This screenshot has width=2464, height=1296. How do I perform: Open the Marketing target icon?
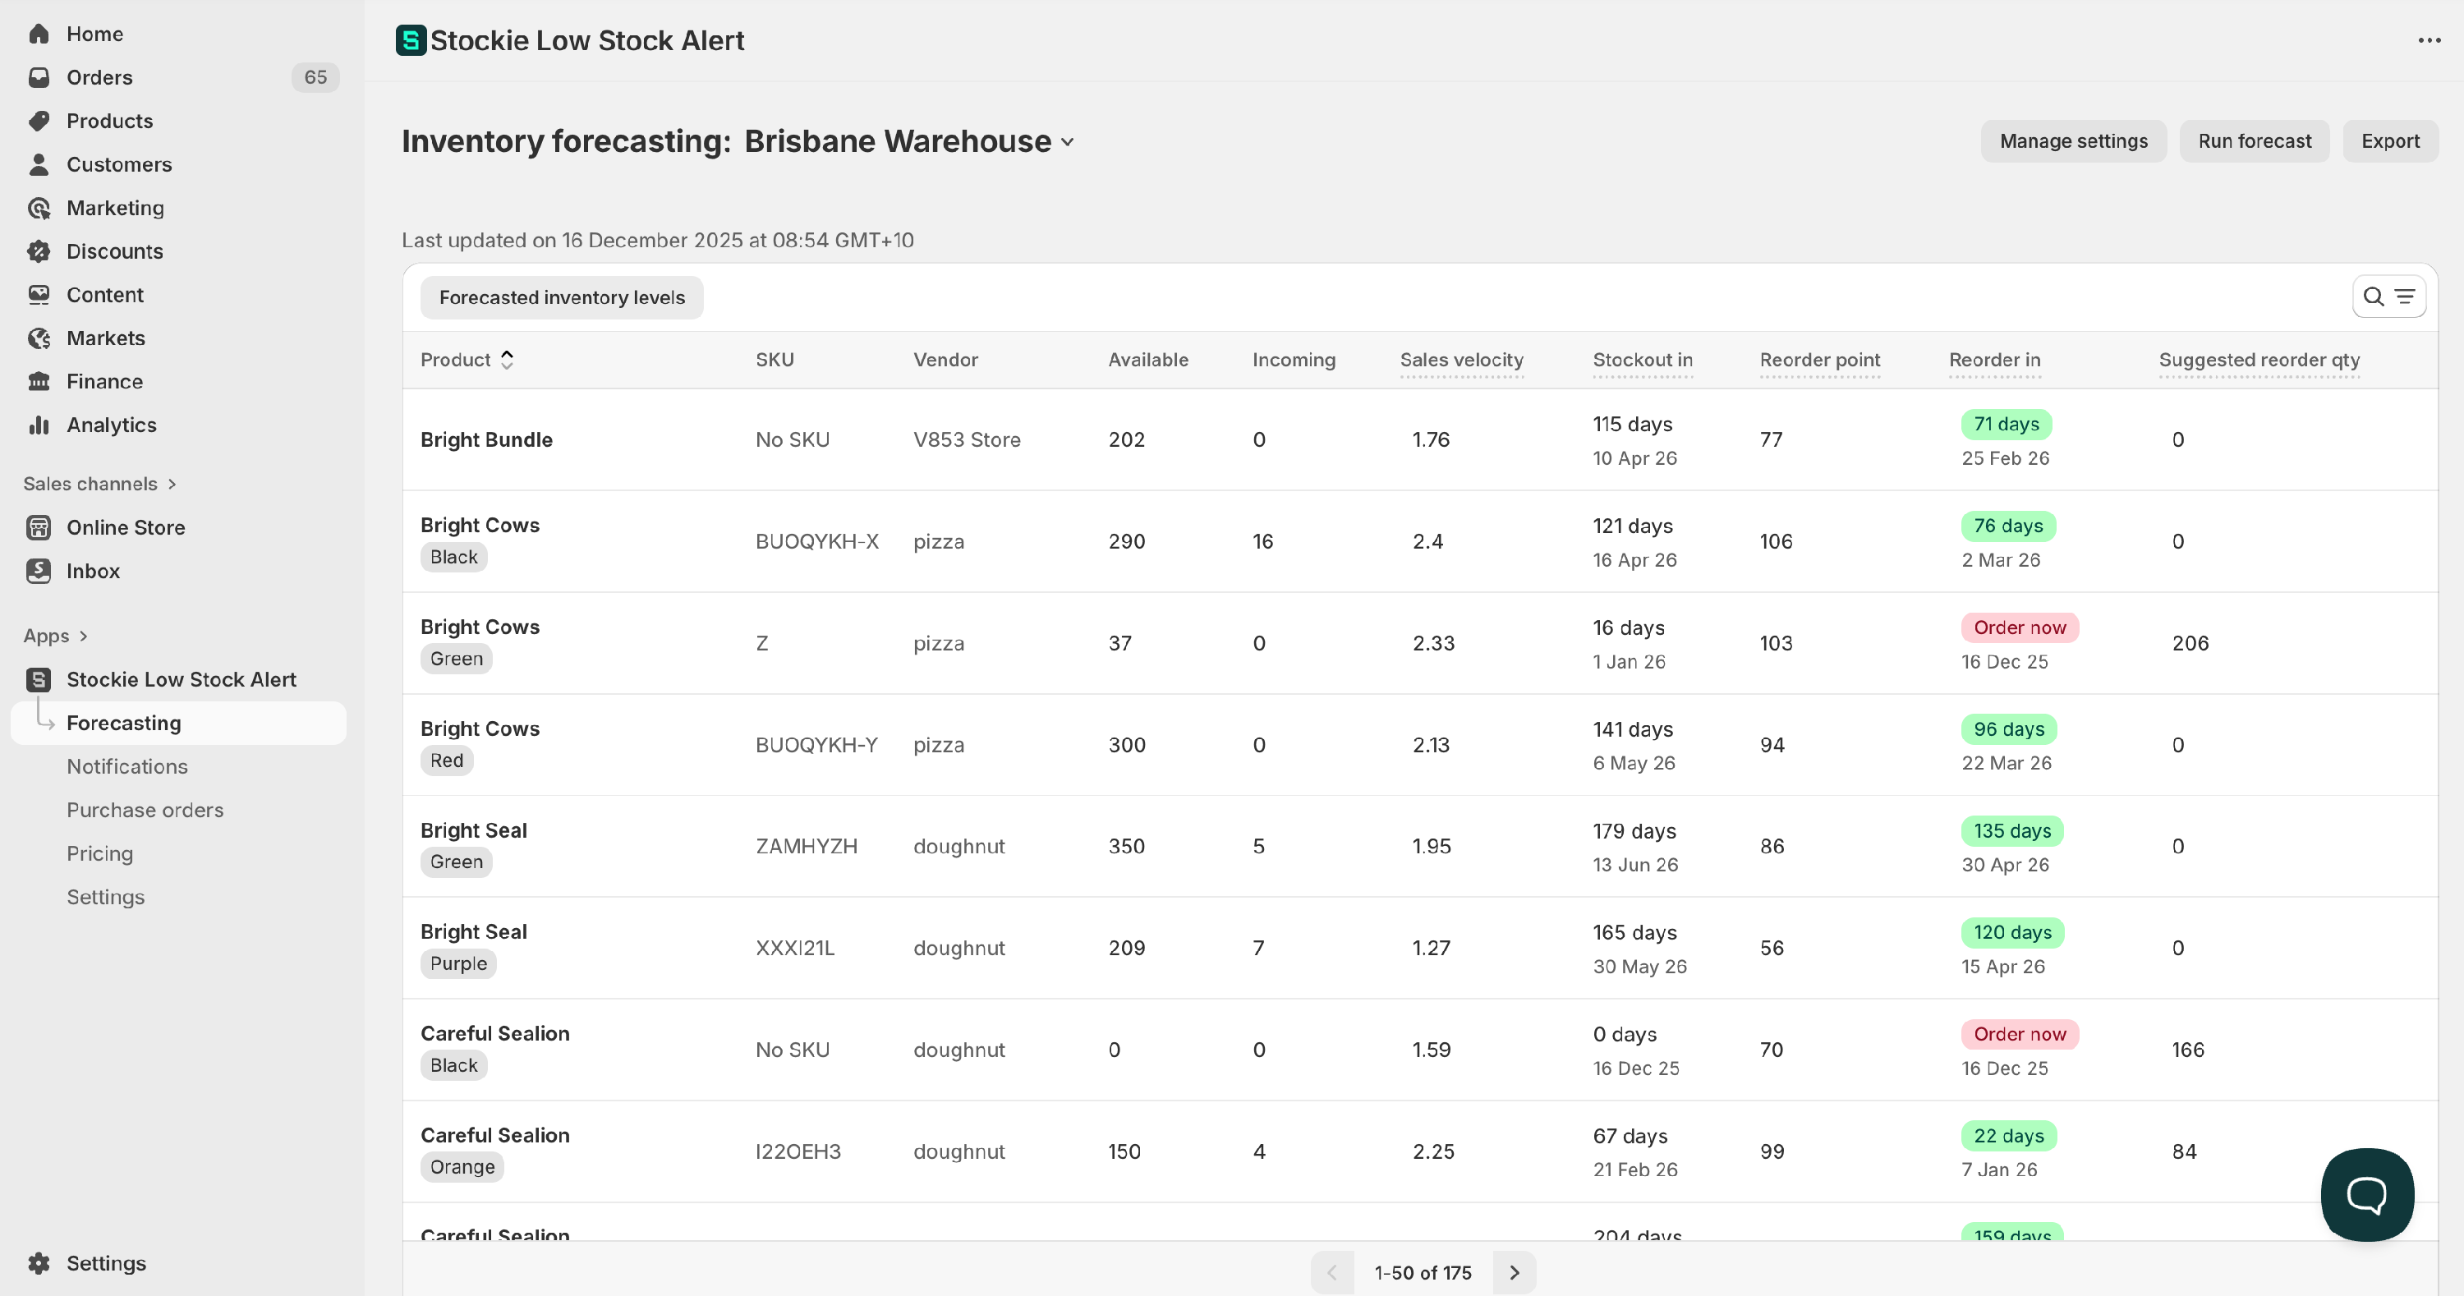[39, 208]
